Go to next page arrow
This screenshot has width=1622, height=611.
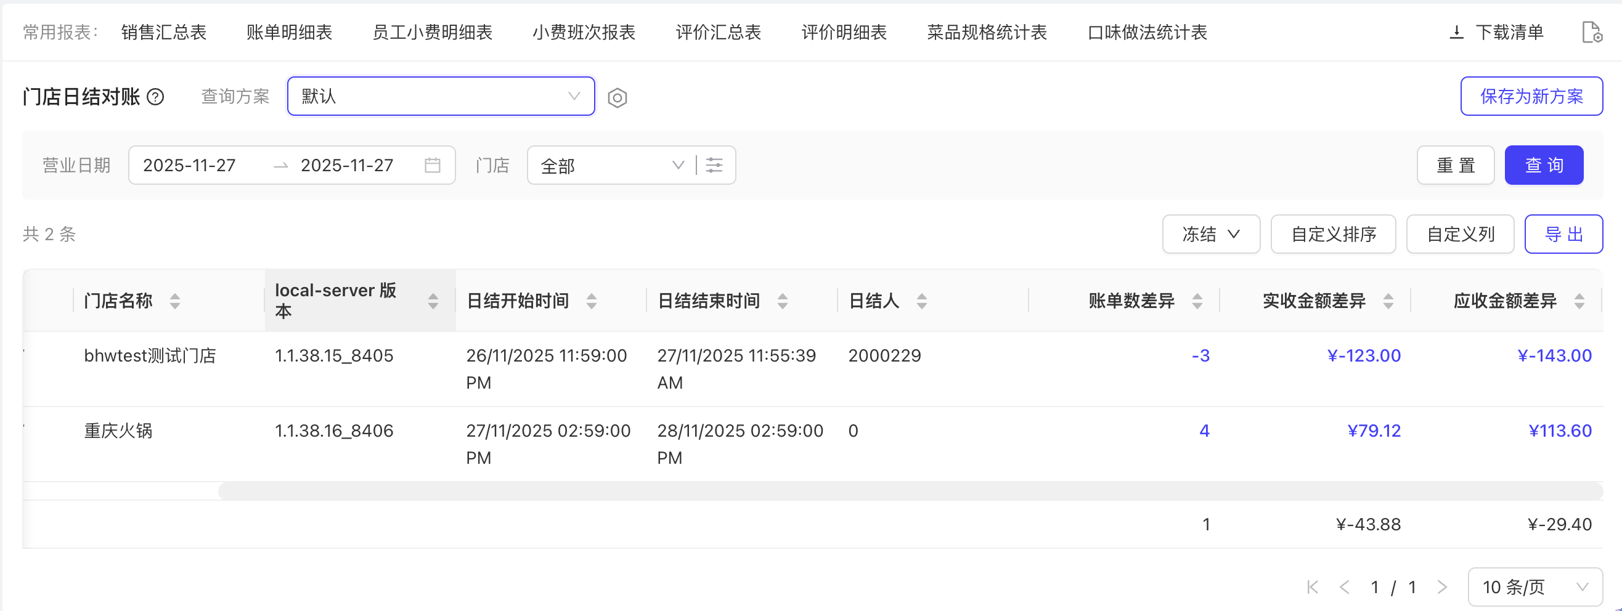[x=1442, y=587]
